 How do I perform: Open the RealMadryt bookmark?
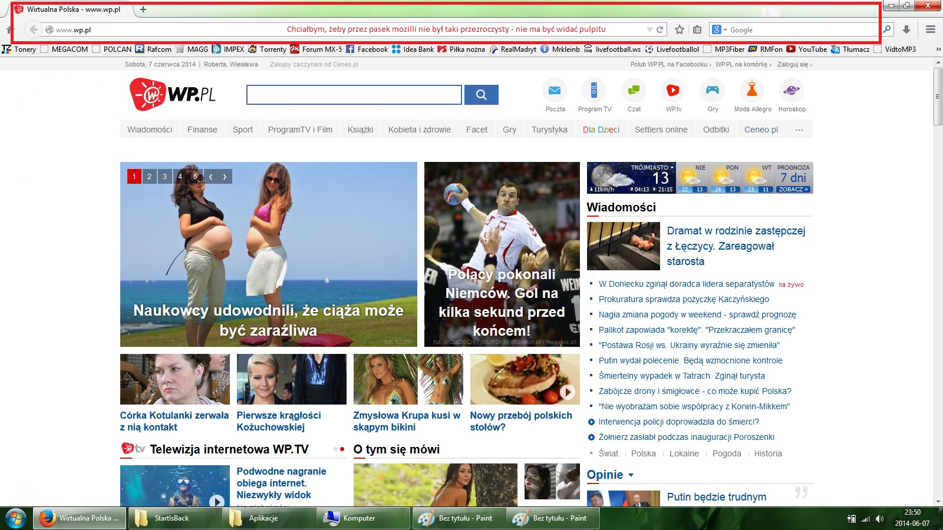tap(512, 49)
